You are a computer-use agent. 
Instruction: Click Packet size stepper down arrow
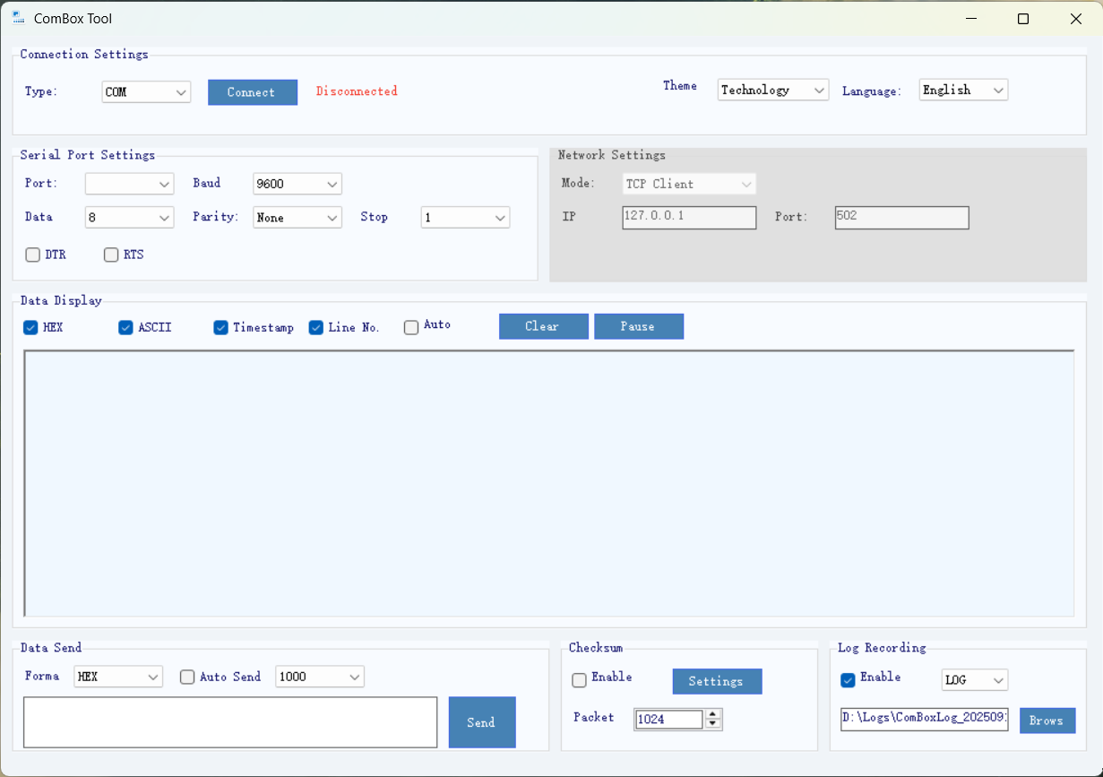[713, 724]
